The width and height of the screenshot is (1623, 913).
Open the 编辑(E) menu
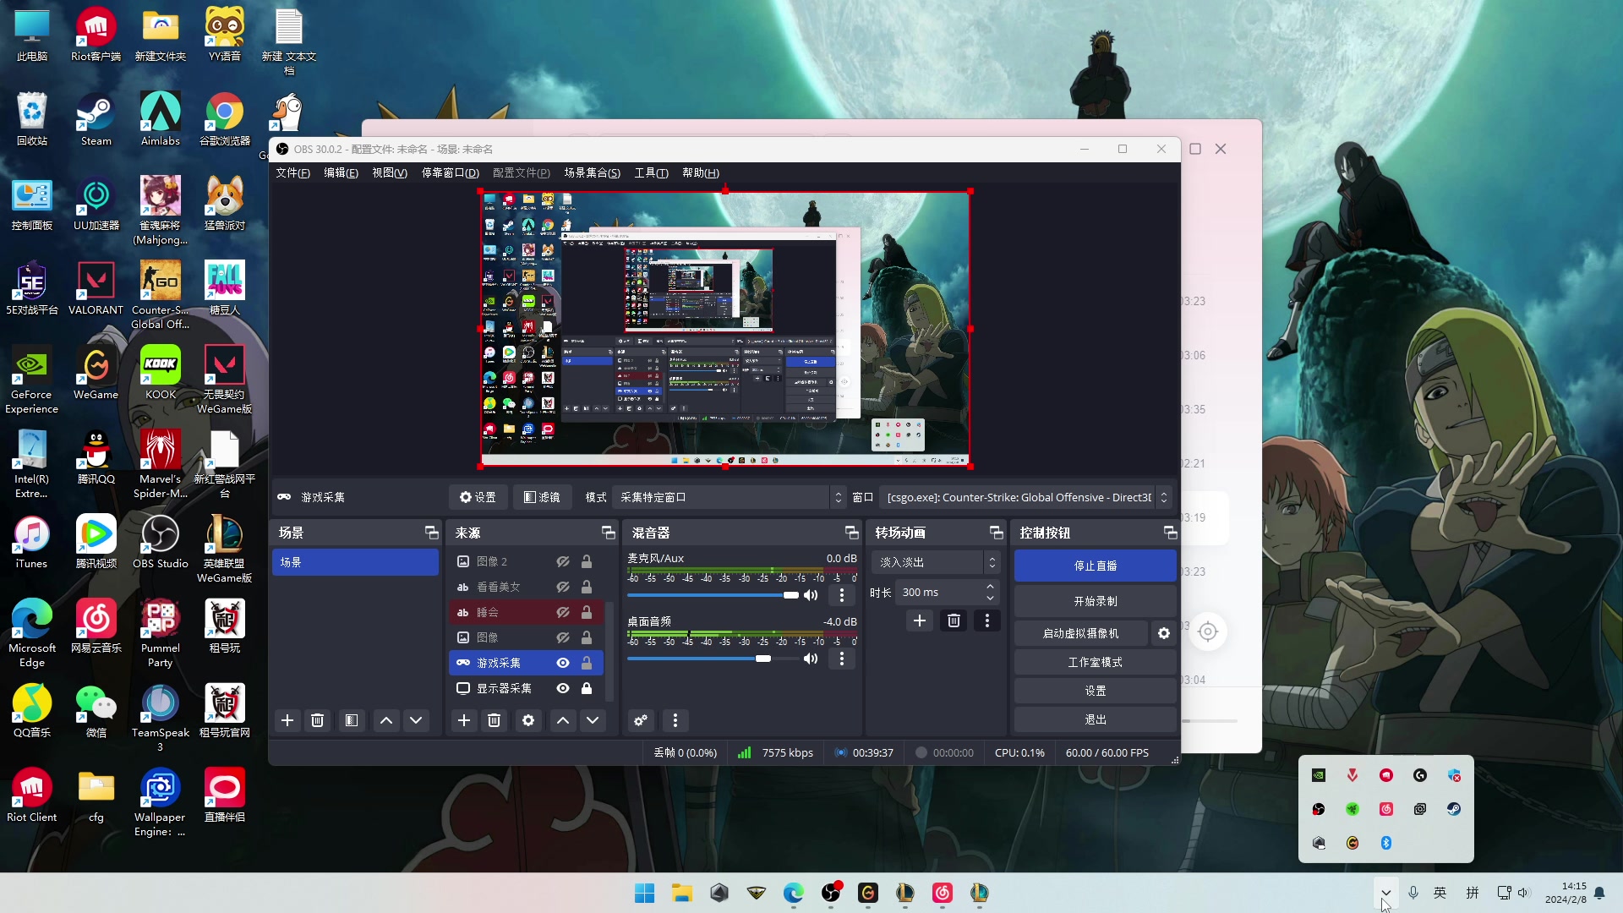click(x=341, y=172)
